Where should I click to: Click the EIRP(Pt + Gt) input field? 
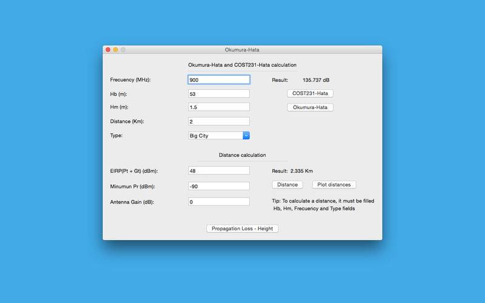click(x=219, y=171)
